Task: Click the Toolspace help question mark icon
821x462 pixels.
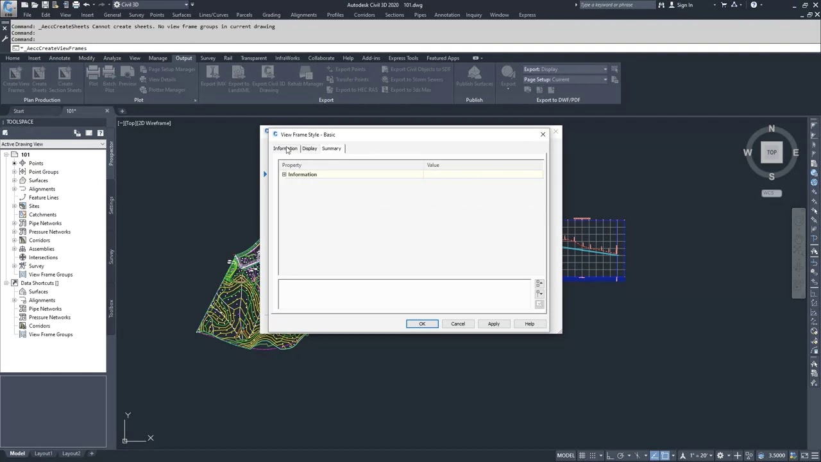Action: pyautogui.click(x=100, y=133)
